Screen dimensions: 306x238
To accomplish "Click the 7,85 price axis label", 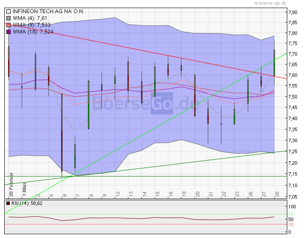I will [x=293, y=22].
